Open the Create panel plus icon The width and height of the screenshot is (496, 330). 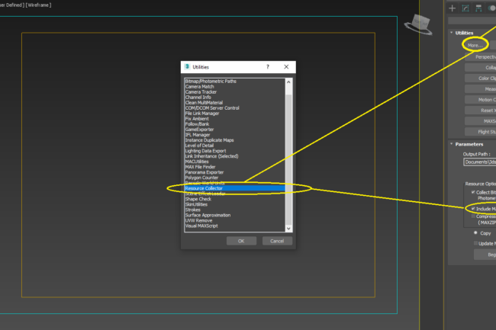tap(452, 8)
